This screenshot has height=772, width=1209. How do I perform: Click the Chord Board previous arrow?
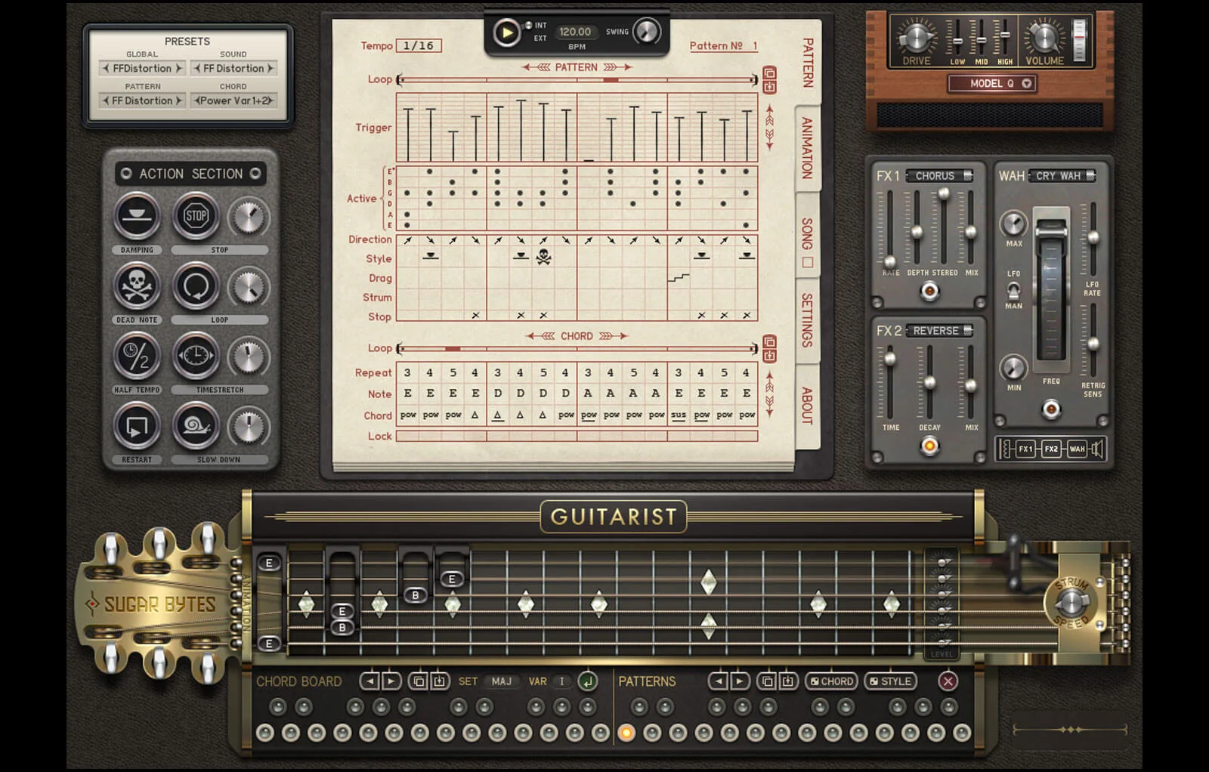[370, 681]
